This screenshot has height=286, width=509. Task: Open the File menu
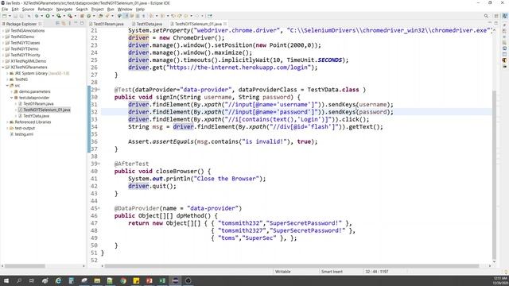click(5, 10)
